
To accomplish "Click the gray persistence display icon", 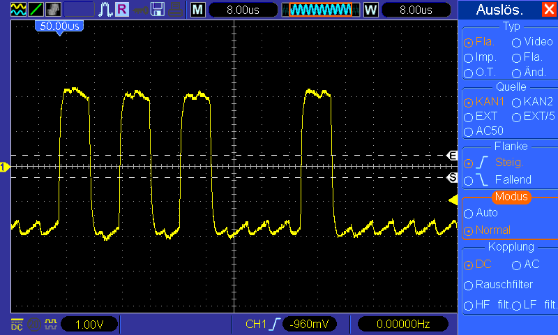I will click(53, 10).
